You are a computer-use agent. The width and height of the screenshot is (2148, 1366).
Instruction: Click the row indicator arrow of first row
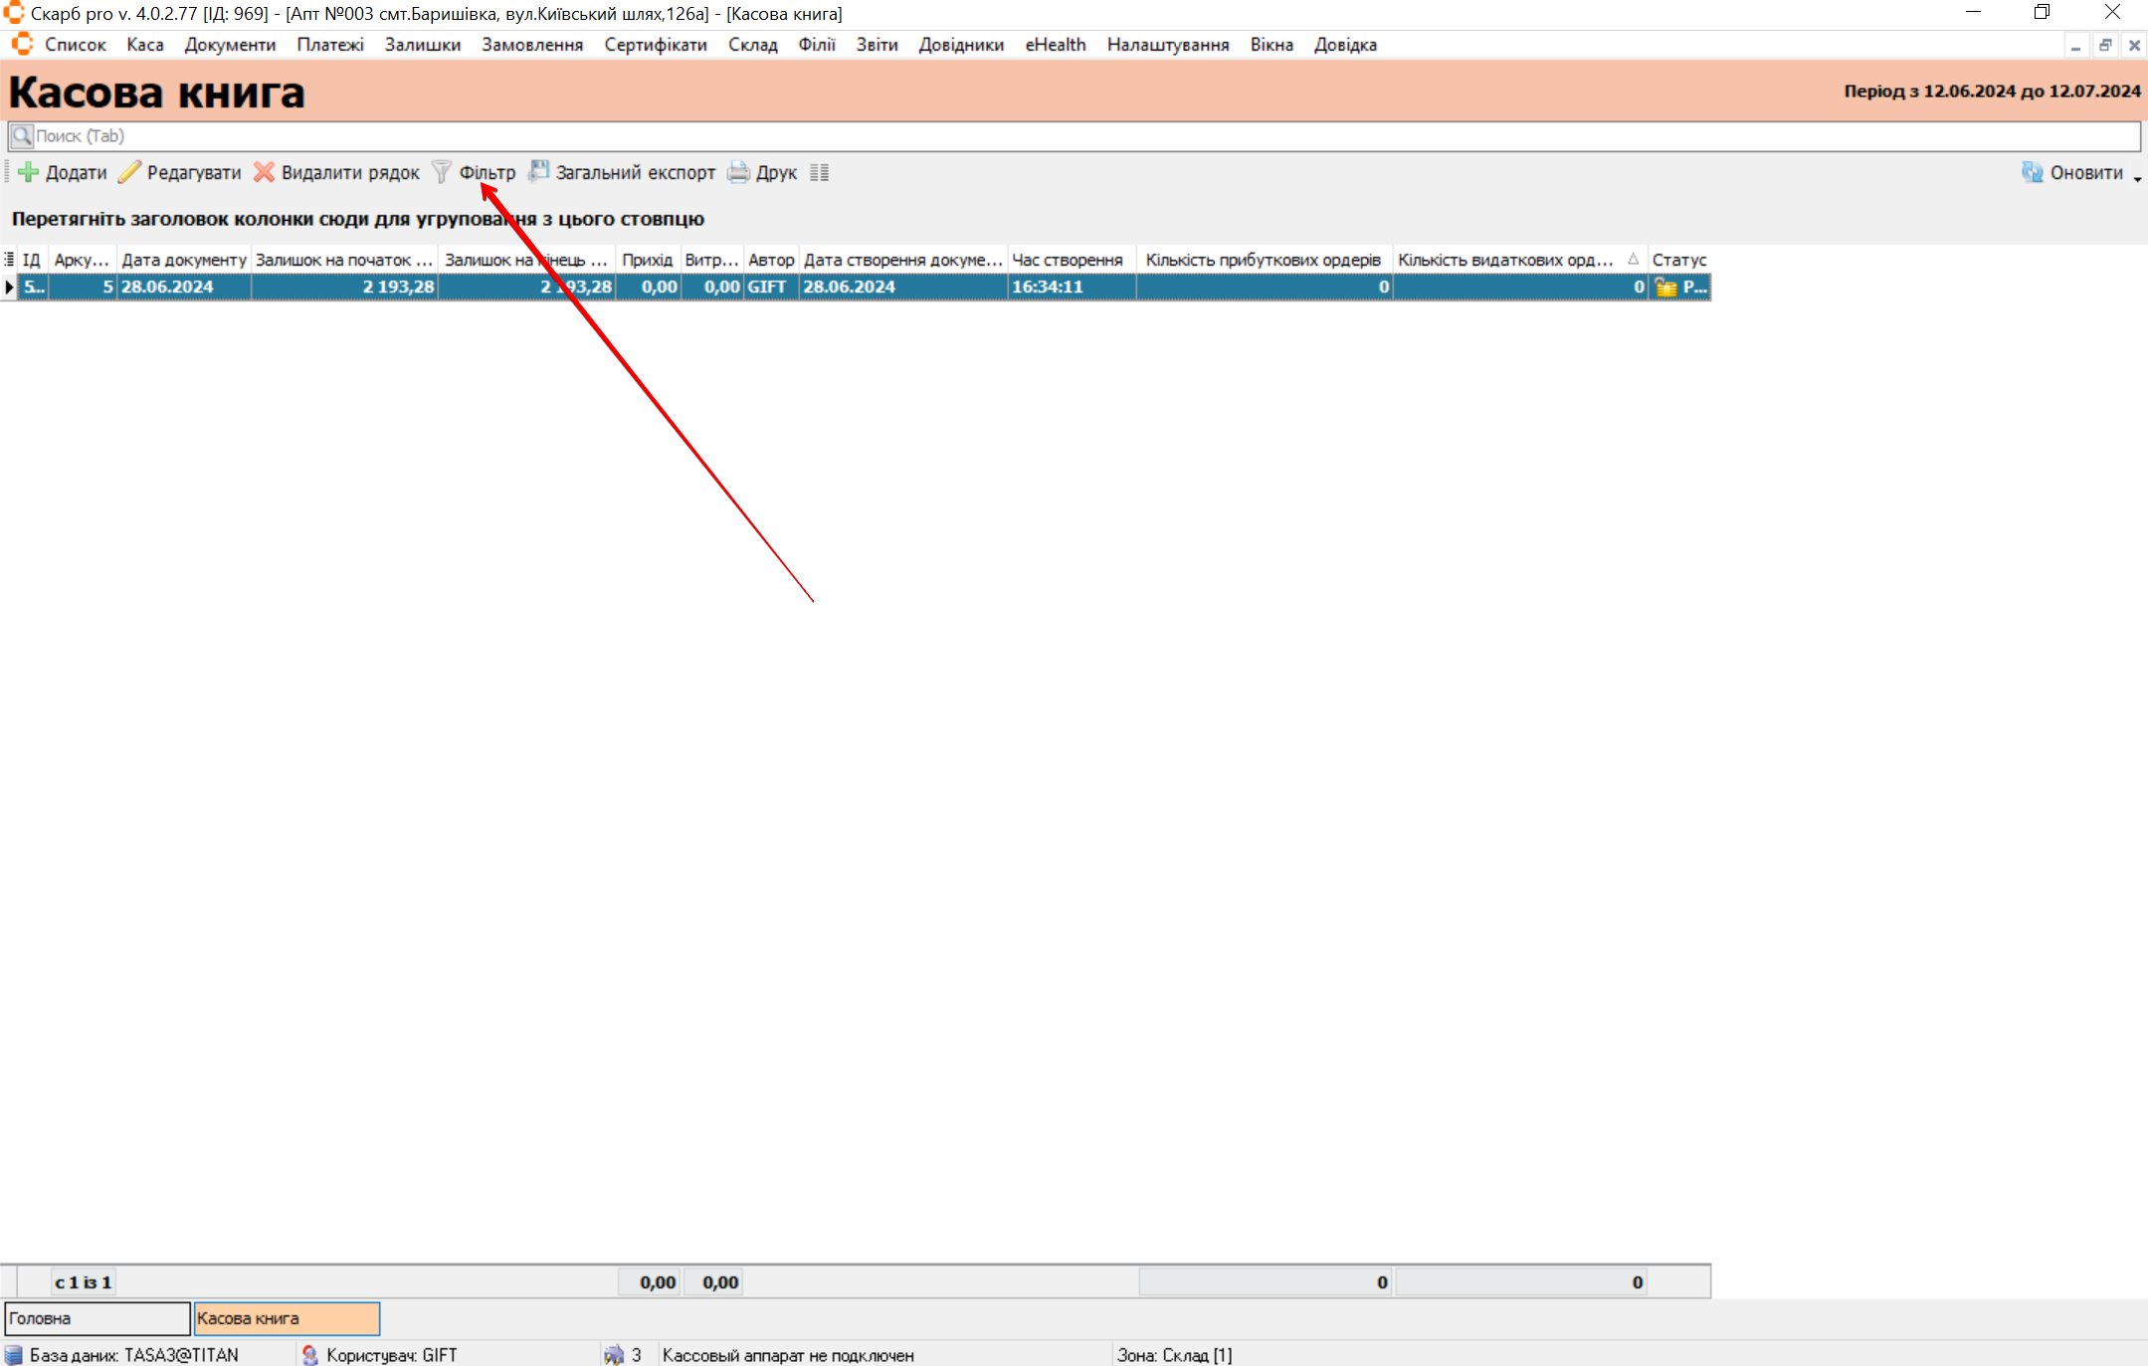[9, 287]
